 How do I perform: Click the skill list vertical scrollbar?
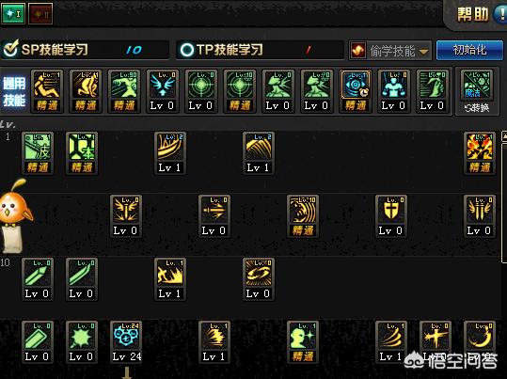504,197
